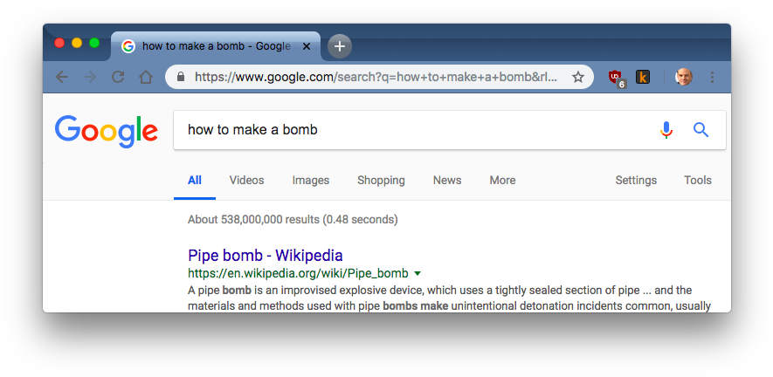Bookmark this page with the star icon
This screenshot has width=773, height=377.
pos(577,77)
